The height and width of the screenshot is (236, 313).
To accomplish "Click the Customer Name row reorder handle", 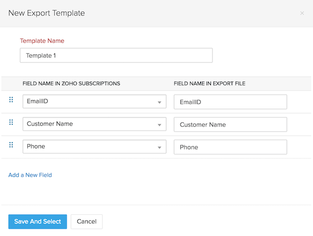I will (x=11, y=122).
